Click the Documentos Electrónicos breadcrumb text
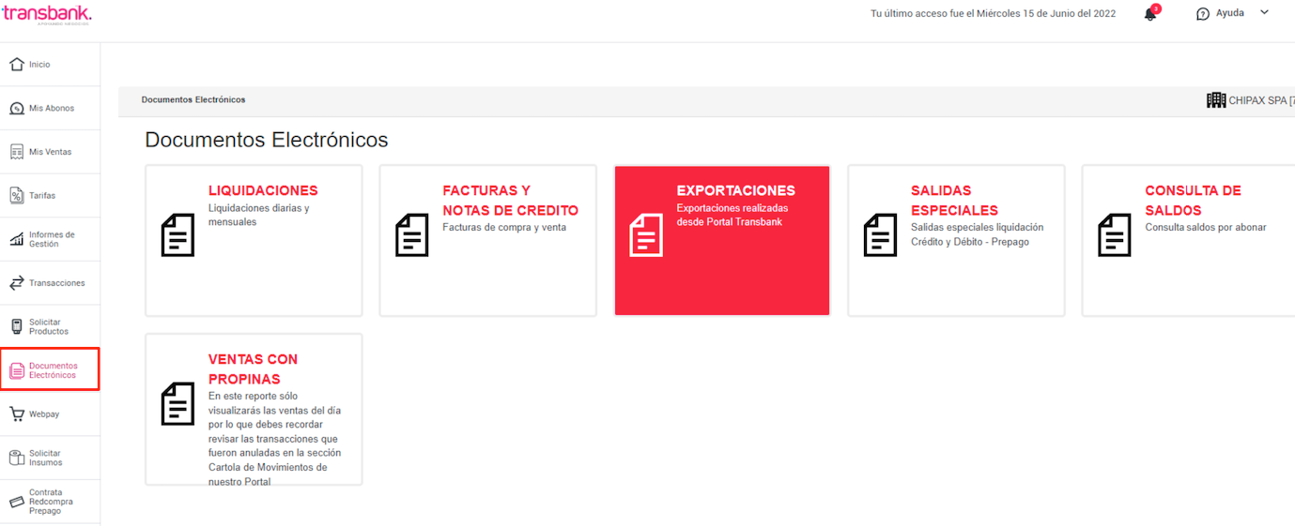Image resolution: width=1295 pixels, height=526 pixels. point(193,99)
